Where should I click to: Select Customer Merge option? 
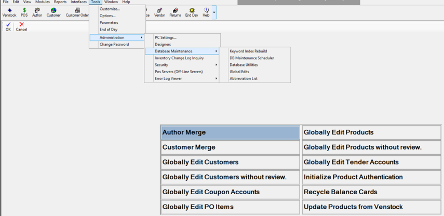[230, 147]
